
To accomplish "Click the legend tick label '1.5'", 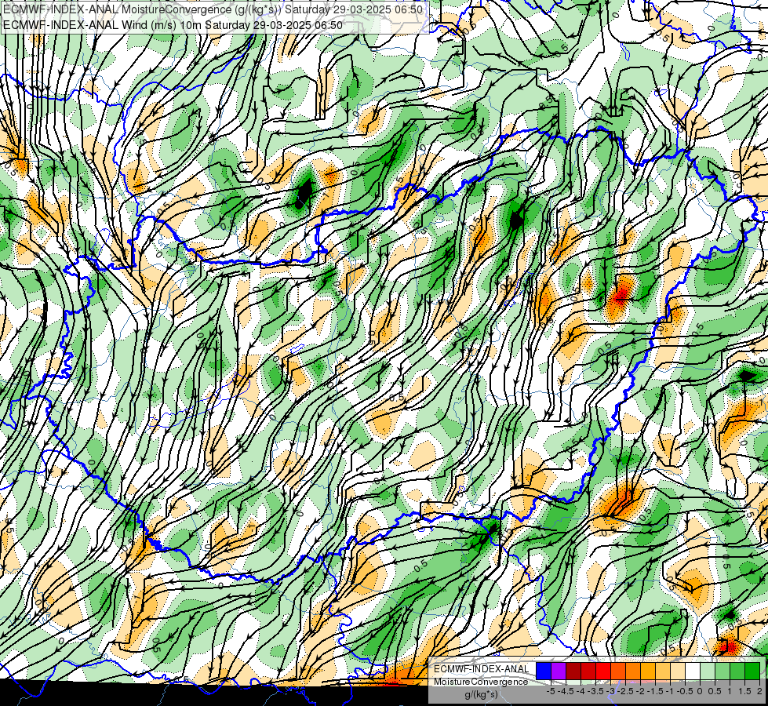I will point(744,691).
